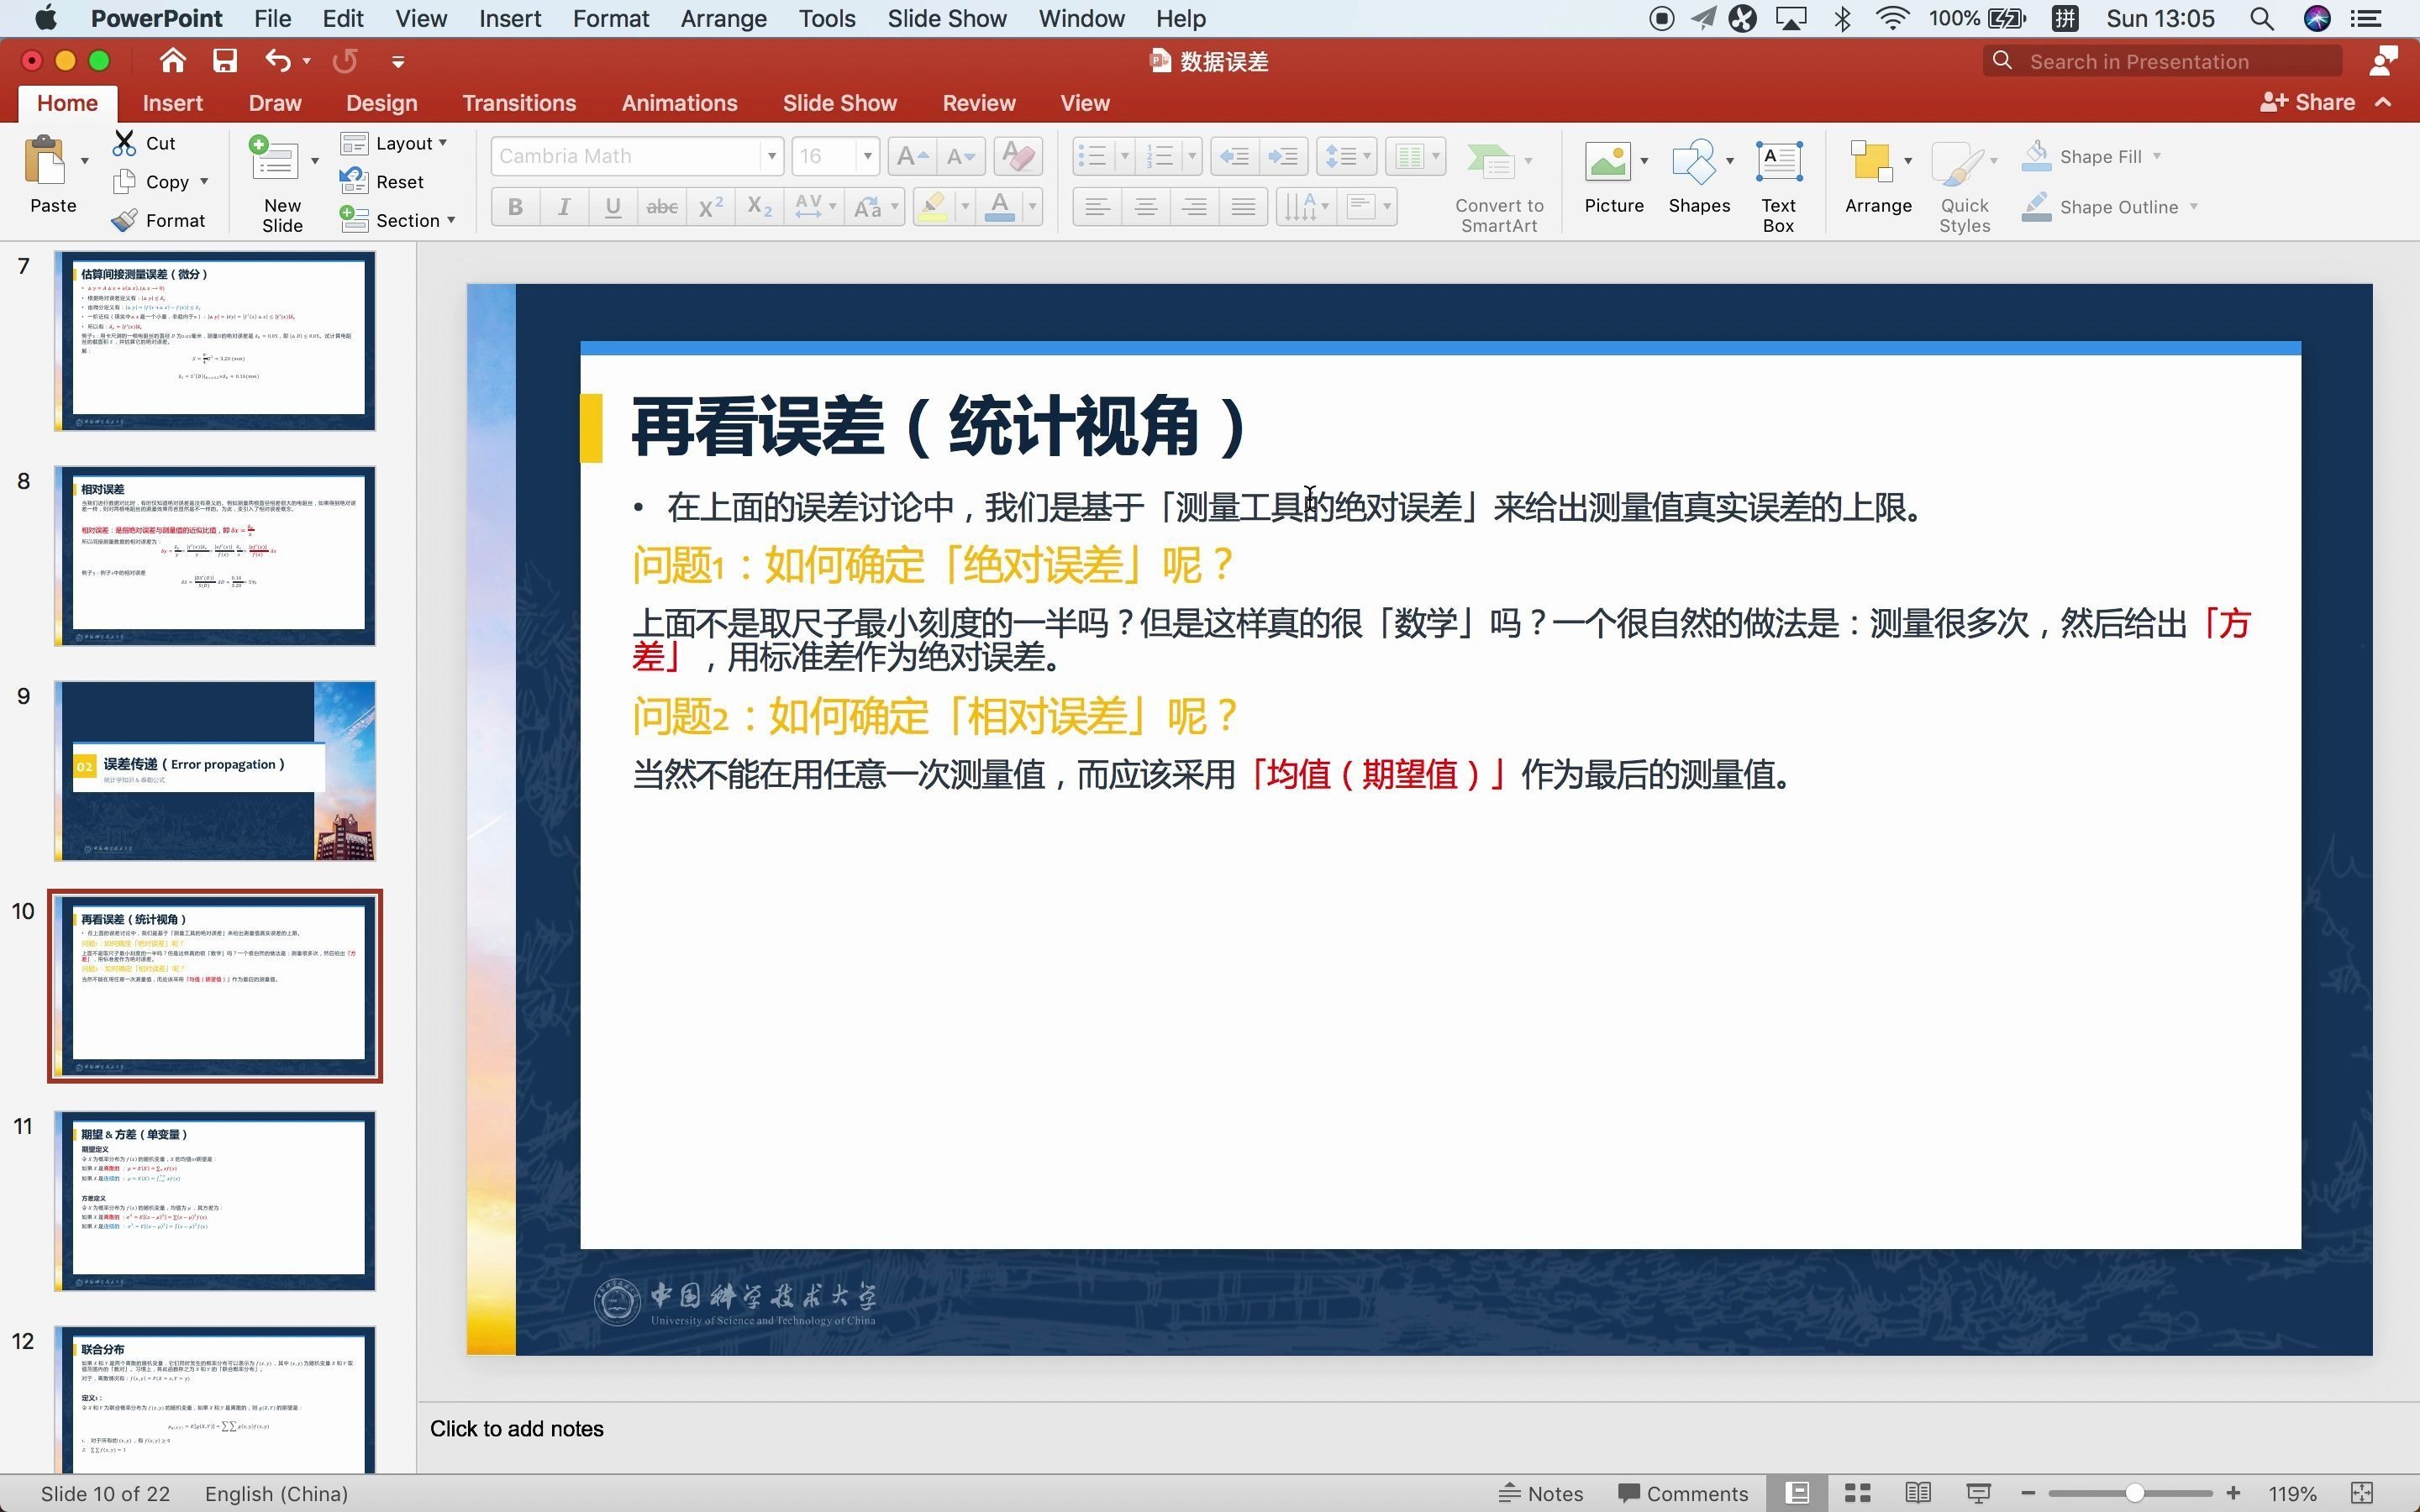Image resolution: width=2420 pixels, height=1512 pixels.
Task: Switch to the Transitions tab
Action: [x=518, y=103]
